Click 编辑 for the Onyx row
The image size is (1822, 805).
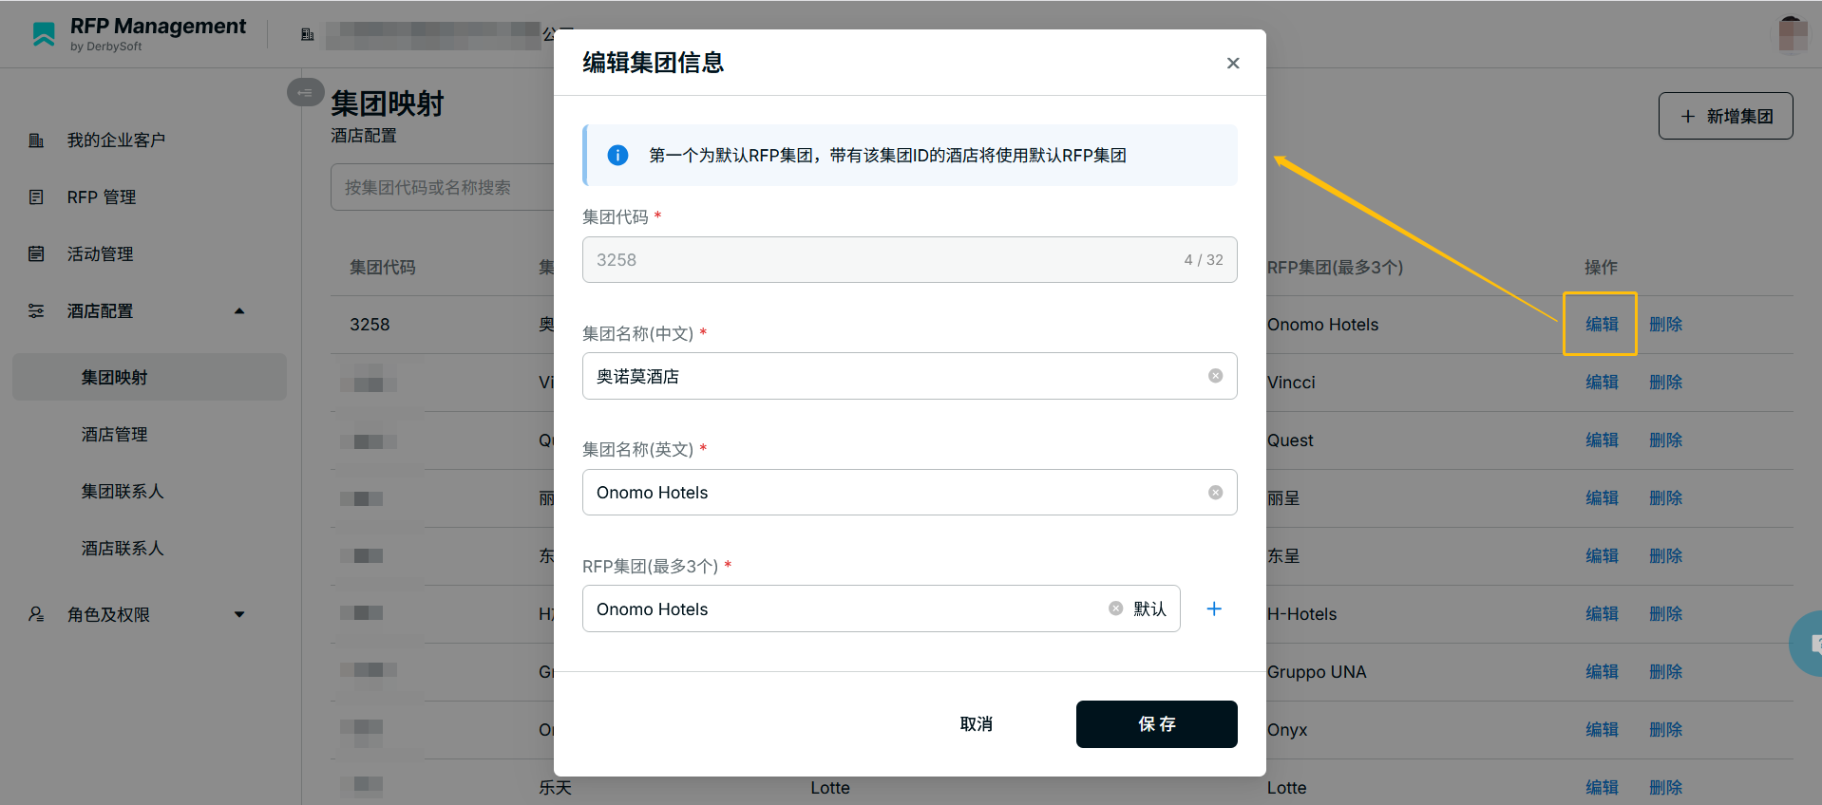point(1602,730)
